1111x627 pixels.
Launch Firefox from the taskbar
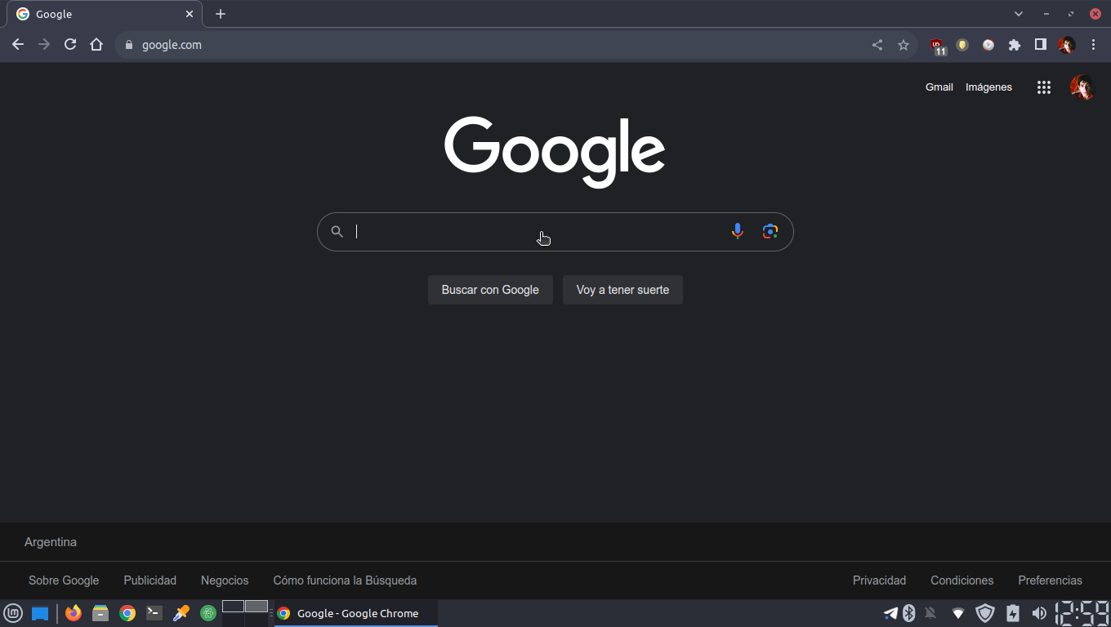(x=74, y=613)
